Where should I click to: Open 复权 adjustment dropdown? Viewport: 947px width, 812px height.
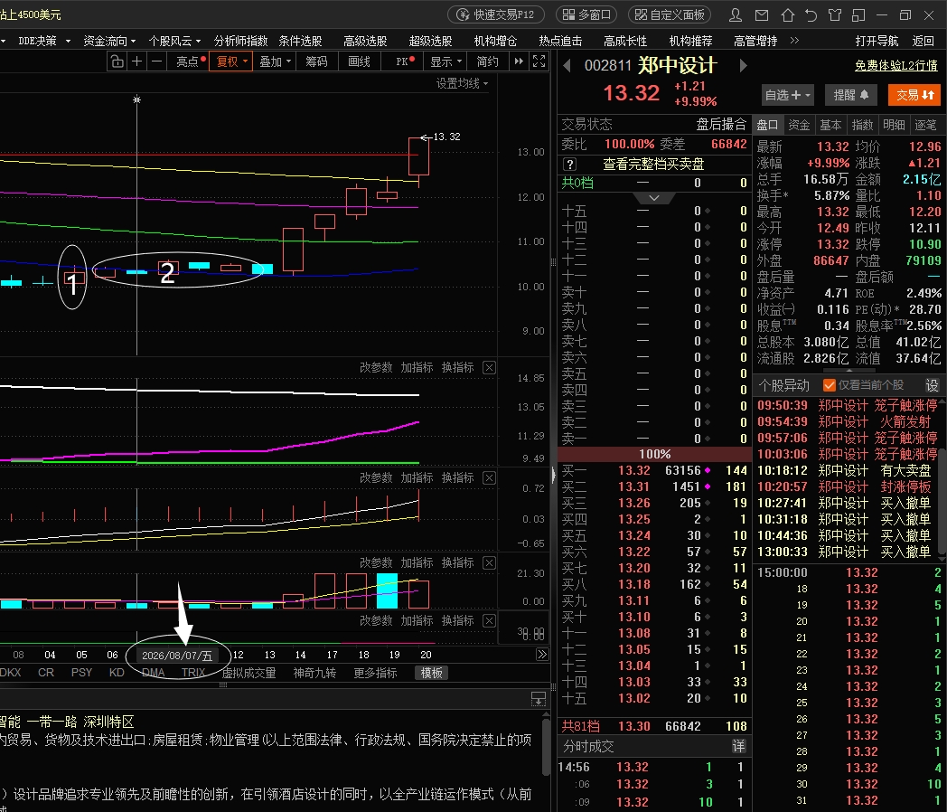232,61
